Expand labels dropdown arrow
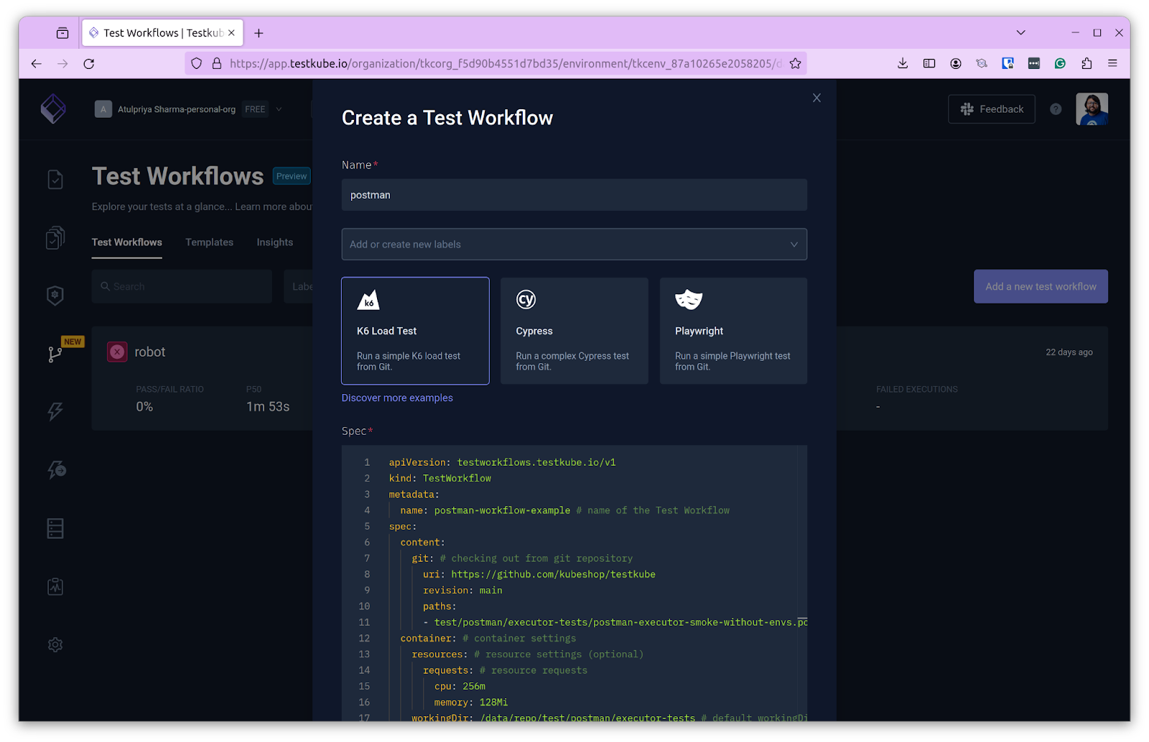The height and width of the screenshot is (742, 1149). (794, 244)
